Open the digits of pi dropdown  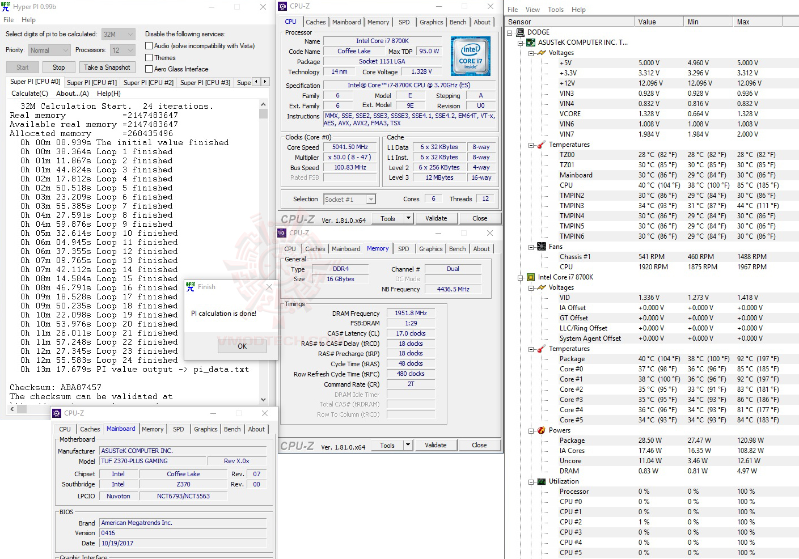[x=130, y=34]
